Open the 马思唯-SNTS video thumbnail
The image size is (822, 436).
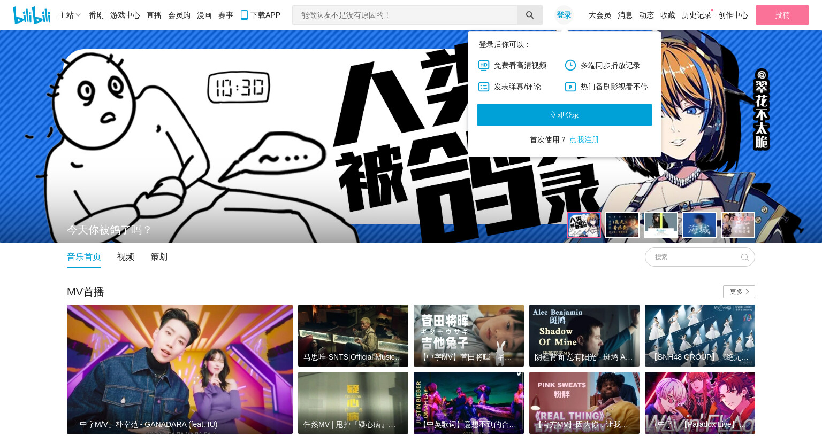353,336
